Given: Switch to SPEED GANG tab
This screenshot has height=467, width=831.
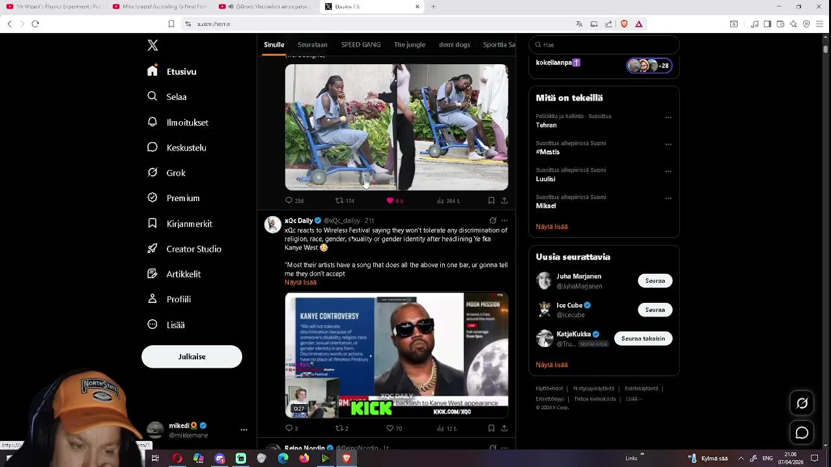Looking at the screenshot, I should coord(361,45).
